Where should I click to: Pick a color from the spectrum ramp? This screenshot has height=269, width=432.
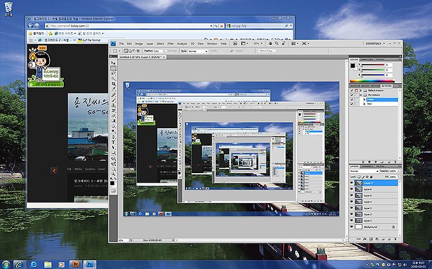click(x=372, y=81)
